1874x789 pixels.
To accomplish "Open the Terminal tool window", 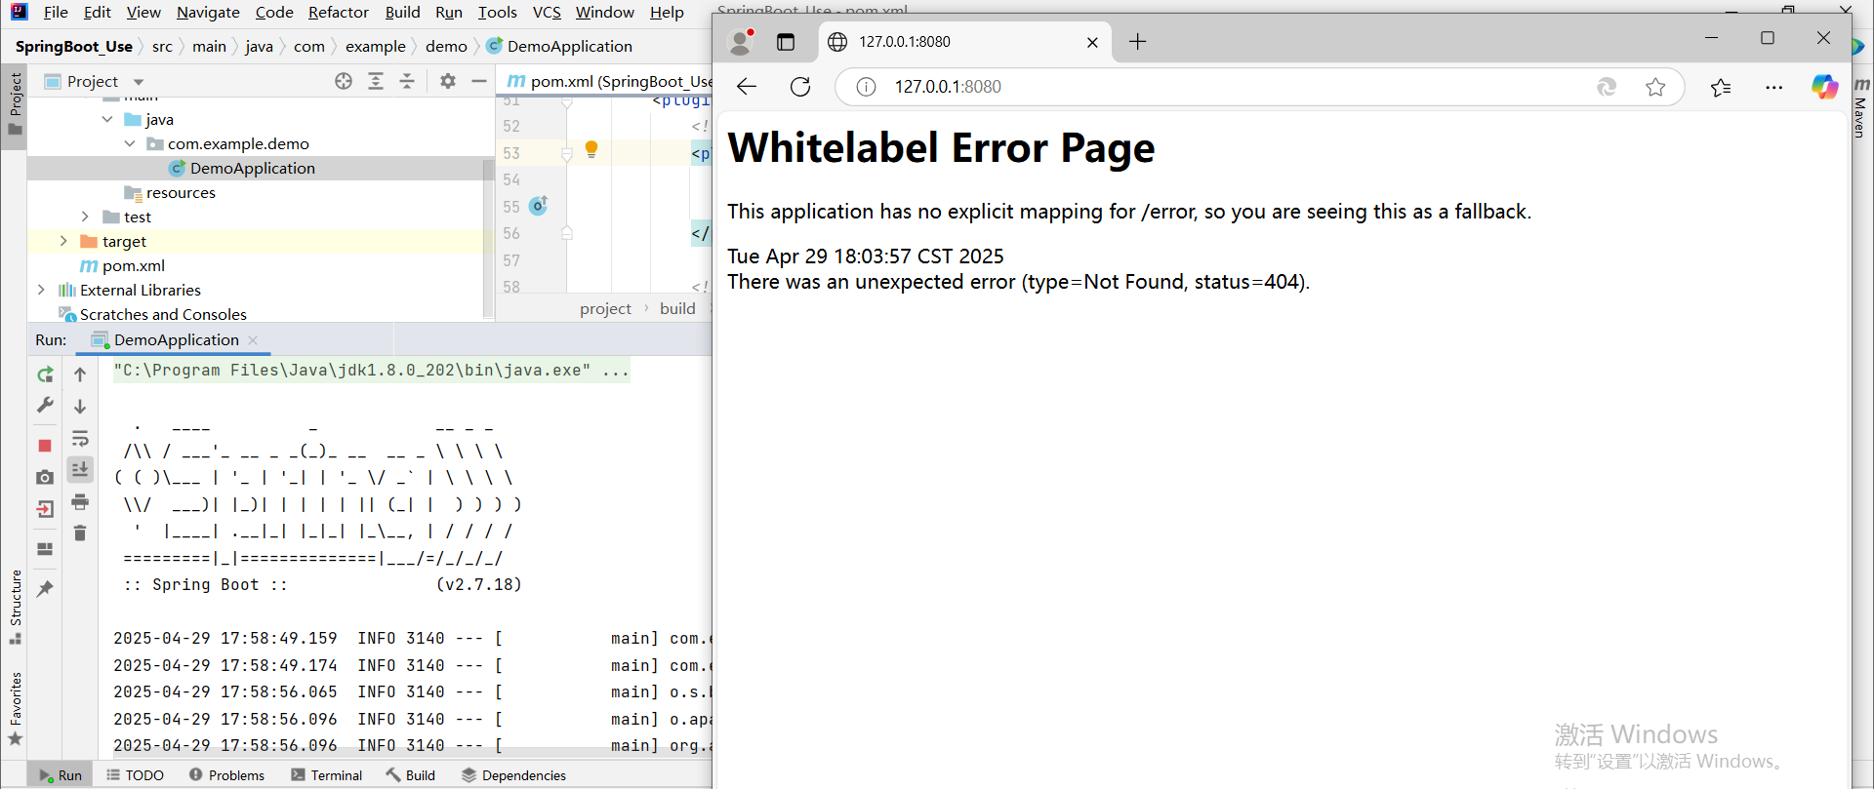I will pyautogui.click(x=327, y=775).
